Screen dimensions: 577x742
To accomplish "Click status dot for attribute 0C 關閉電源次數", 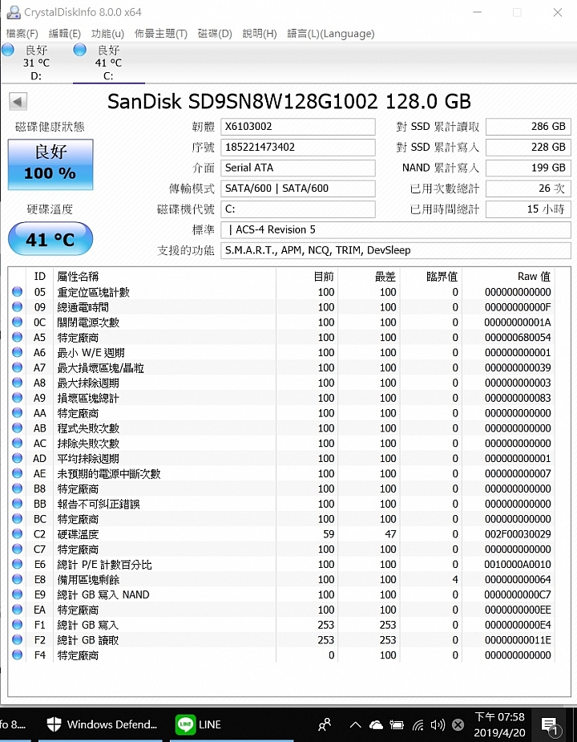I will tap(18, 322).
